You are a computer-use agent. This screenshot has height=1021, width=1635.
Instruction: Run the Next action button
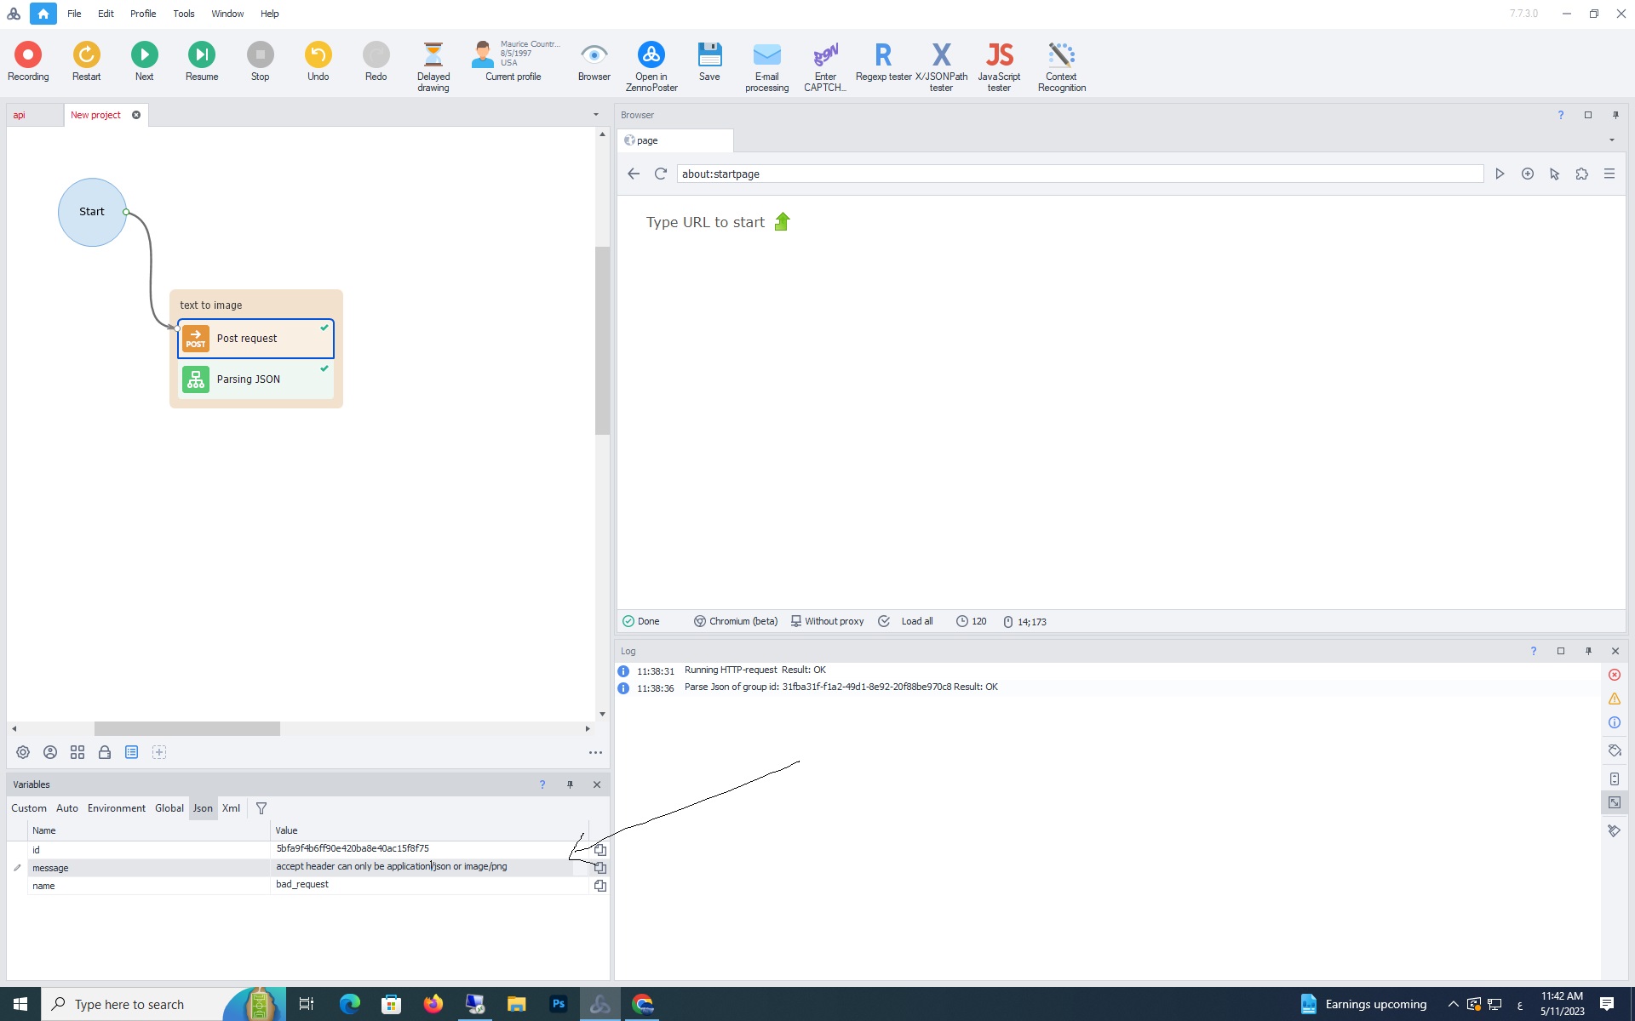pos(144,62)
